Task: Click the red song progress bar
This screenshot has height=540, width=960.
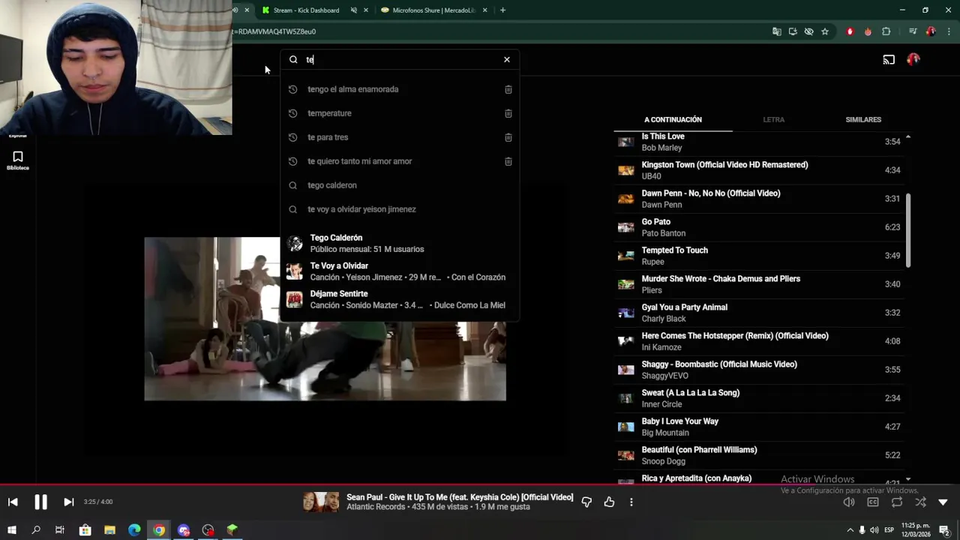Action: click(480, 484)
